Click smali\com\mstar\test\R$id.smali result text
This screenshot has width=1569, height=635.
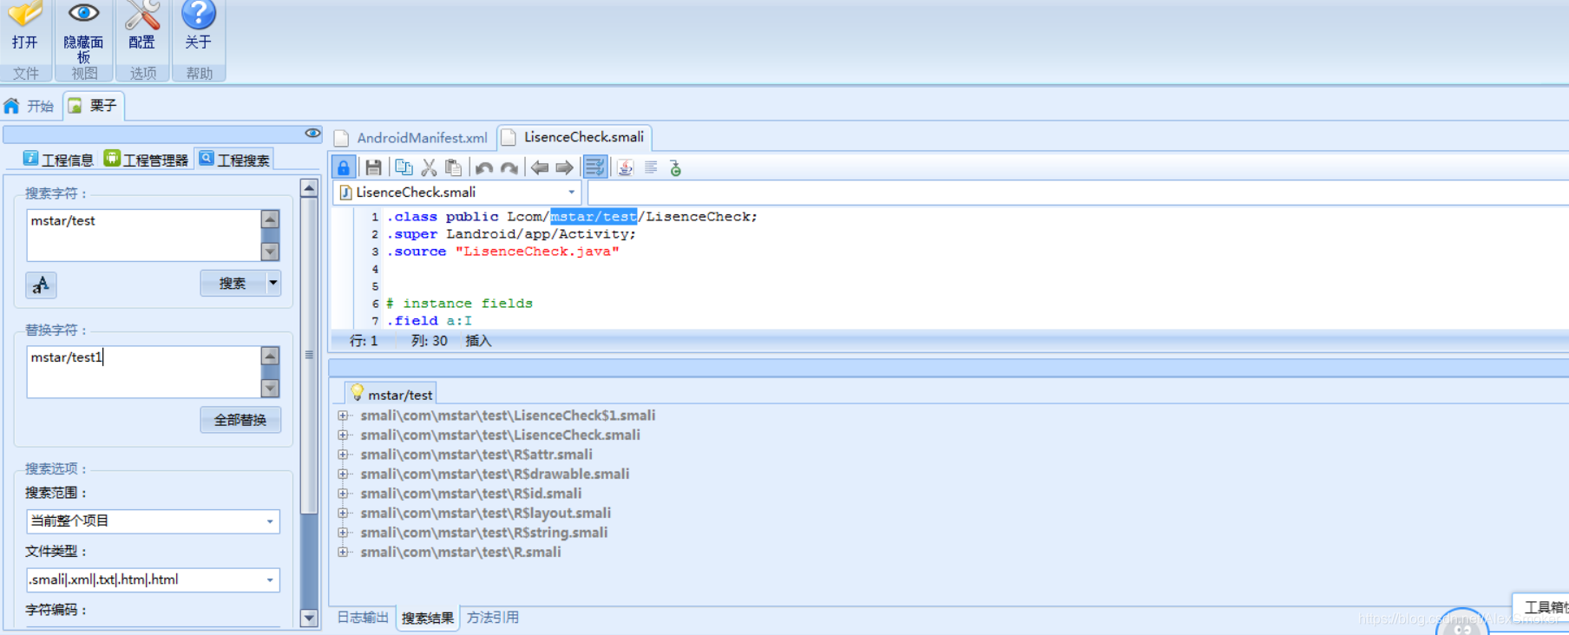point(471,494)
